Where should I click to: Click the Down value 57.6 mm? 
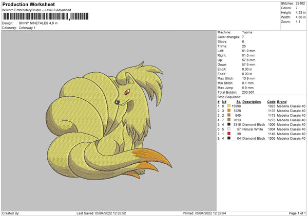coord(248,64)
